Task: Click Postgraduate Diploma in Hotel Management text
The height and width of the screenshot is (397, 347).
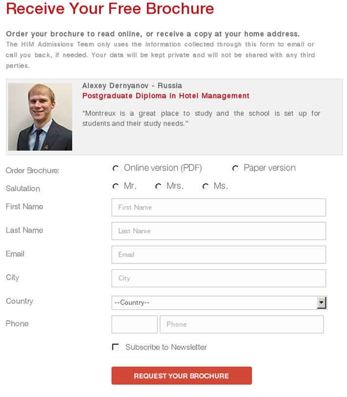Action: point(166,96)
